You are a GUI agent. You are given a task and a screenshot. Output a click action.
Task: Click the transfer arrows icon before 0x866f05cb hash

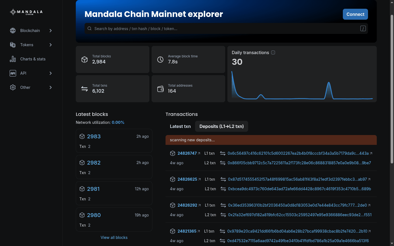pos(223,163)
